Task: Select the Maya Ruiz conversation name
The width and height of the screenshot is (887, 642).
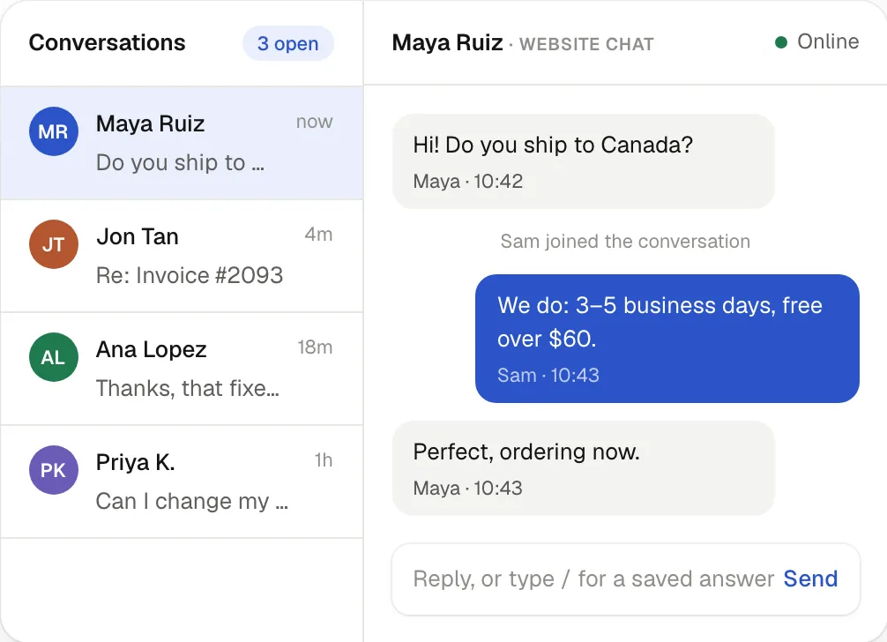Action: click(150, 123)
